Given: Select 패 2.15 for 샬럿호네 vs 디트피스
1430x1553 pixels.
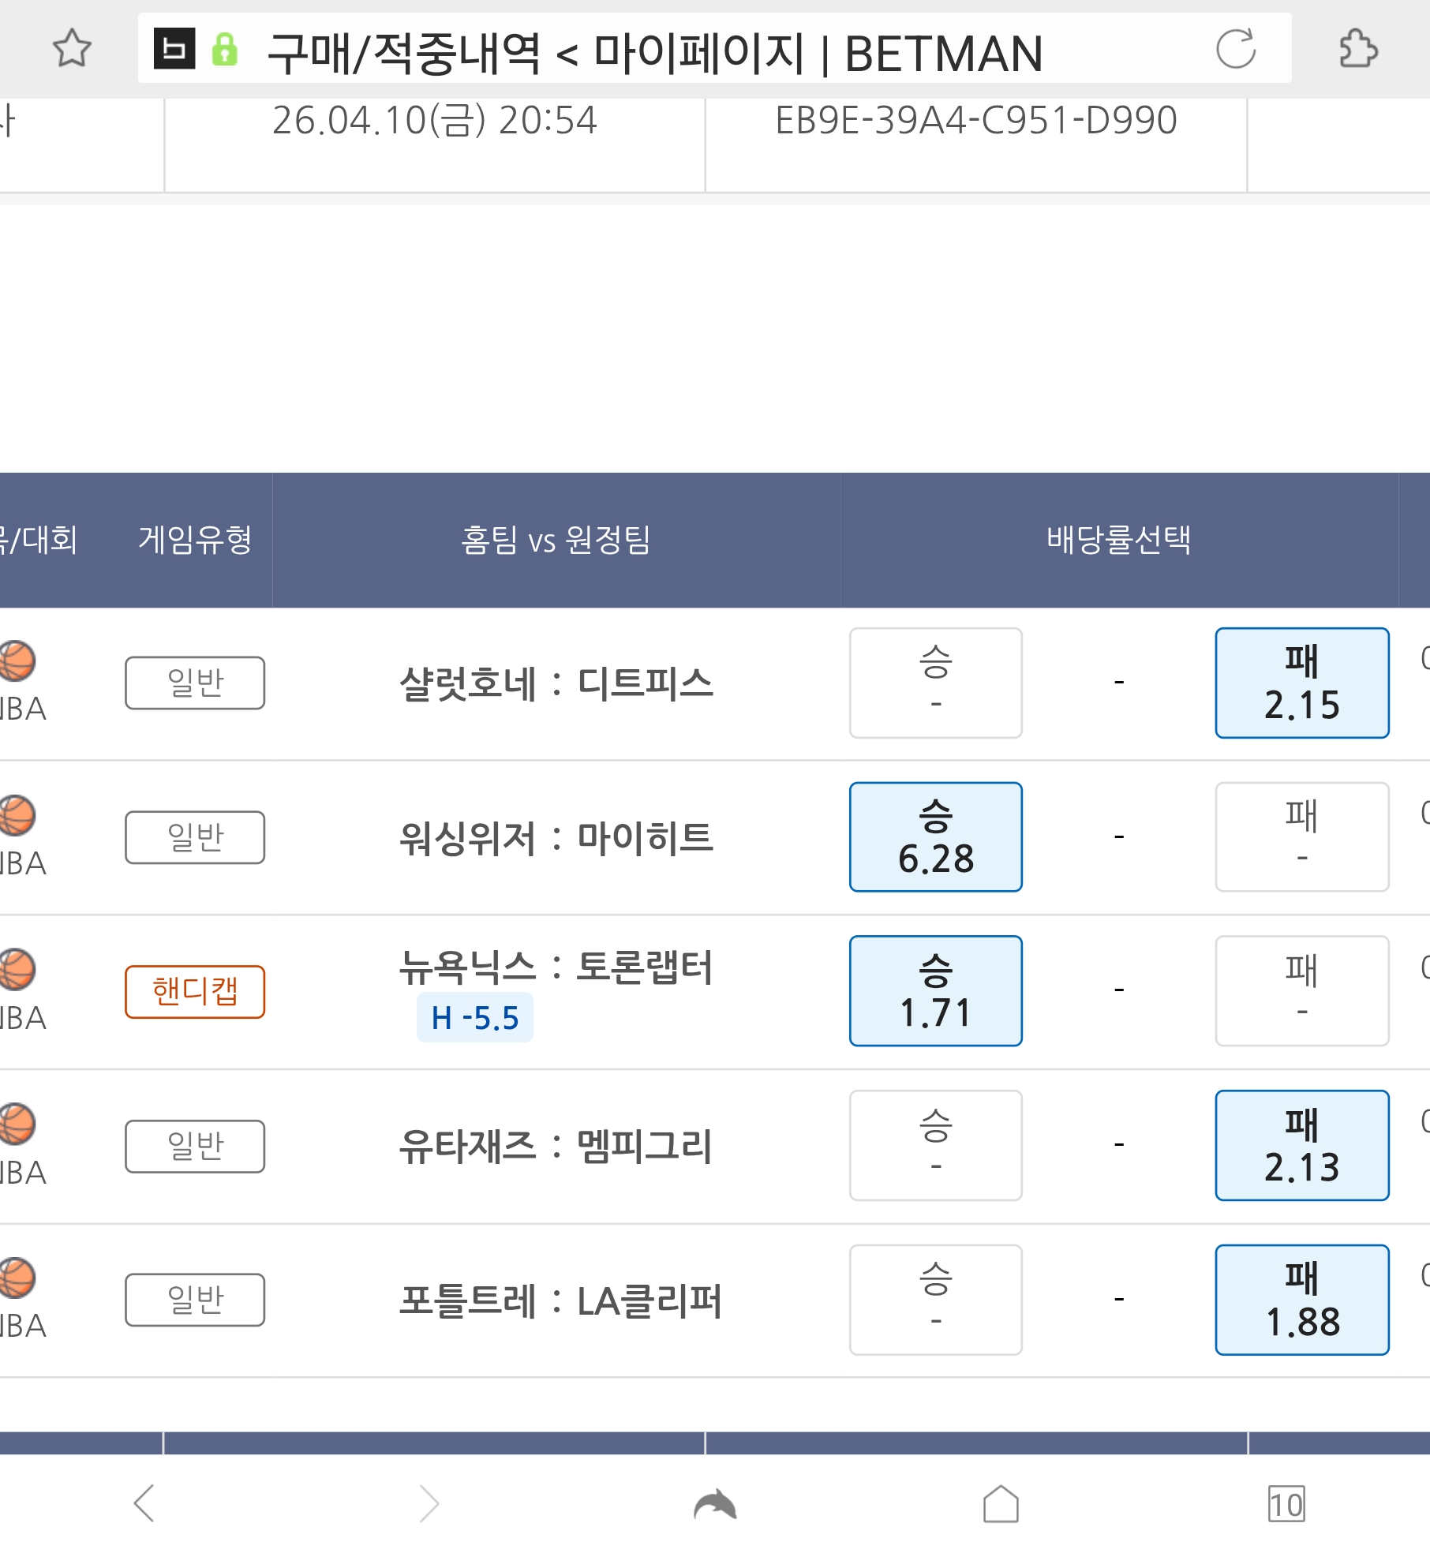Looking at the screenshot, I should point(1302,683).
